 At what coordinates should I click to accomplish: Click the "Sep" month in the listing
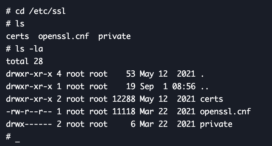pos(147,87)
